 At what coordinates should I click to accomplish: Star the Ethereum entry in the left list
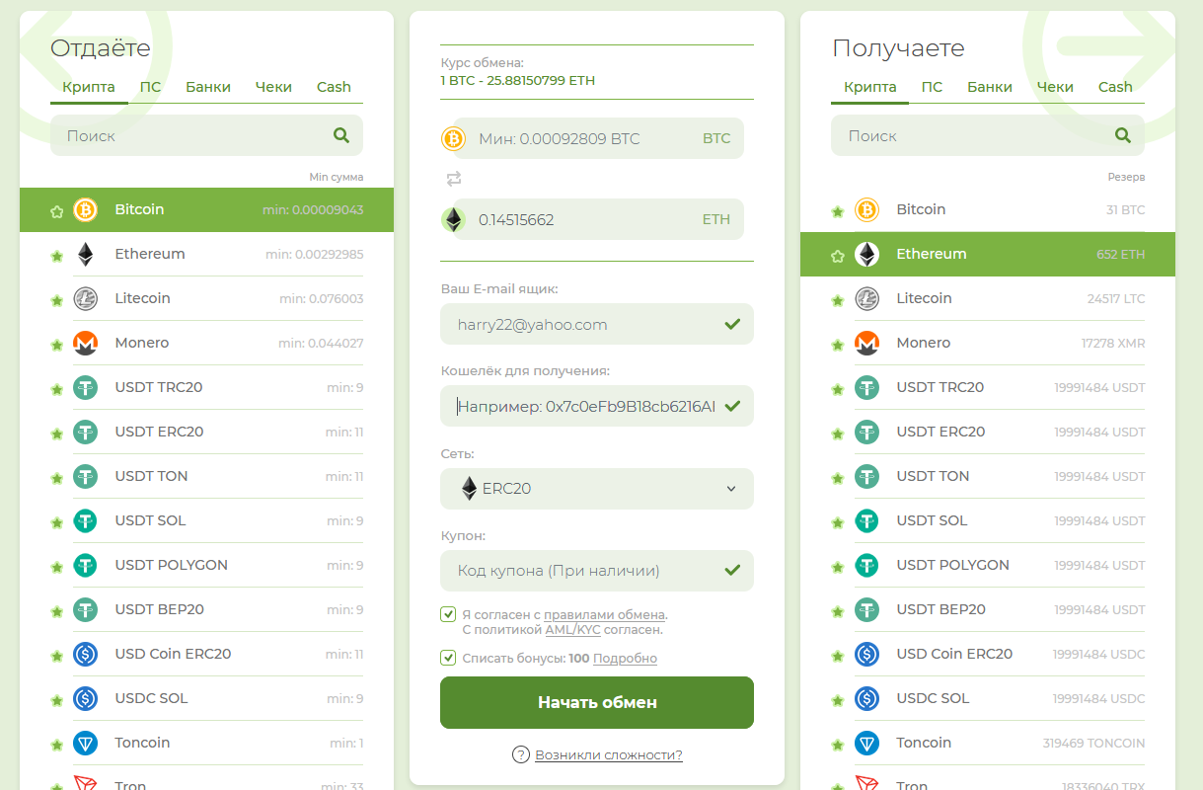point(56,254)
